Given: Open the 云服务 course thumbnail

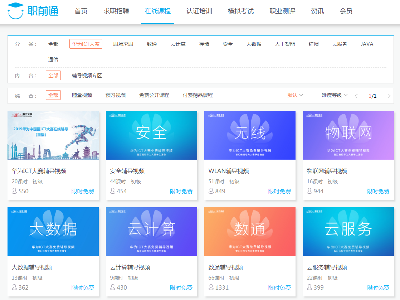Looking at the screenshot, I should 348,232.
